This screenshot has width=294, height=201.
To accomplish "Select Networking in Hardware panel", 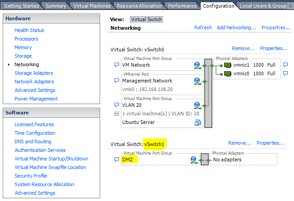I will (x=27, y=64).
